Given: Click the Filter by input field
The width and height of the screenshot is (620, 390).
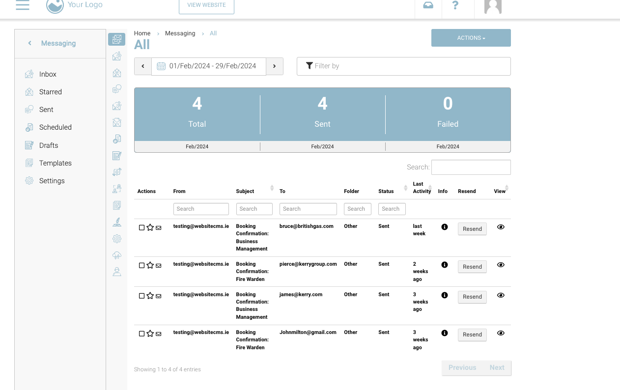Looking at the screenshot, I should (x=403, y=66).
